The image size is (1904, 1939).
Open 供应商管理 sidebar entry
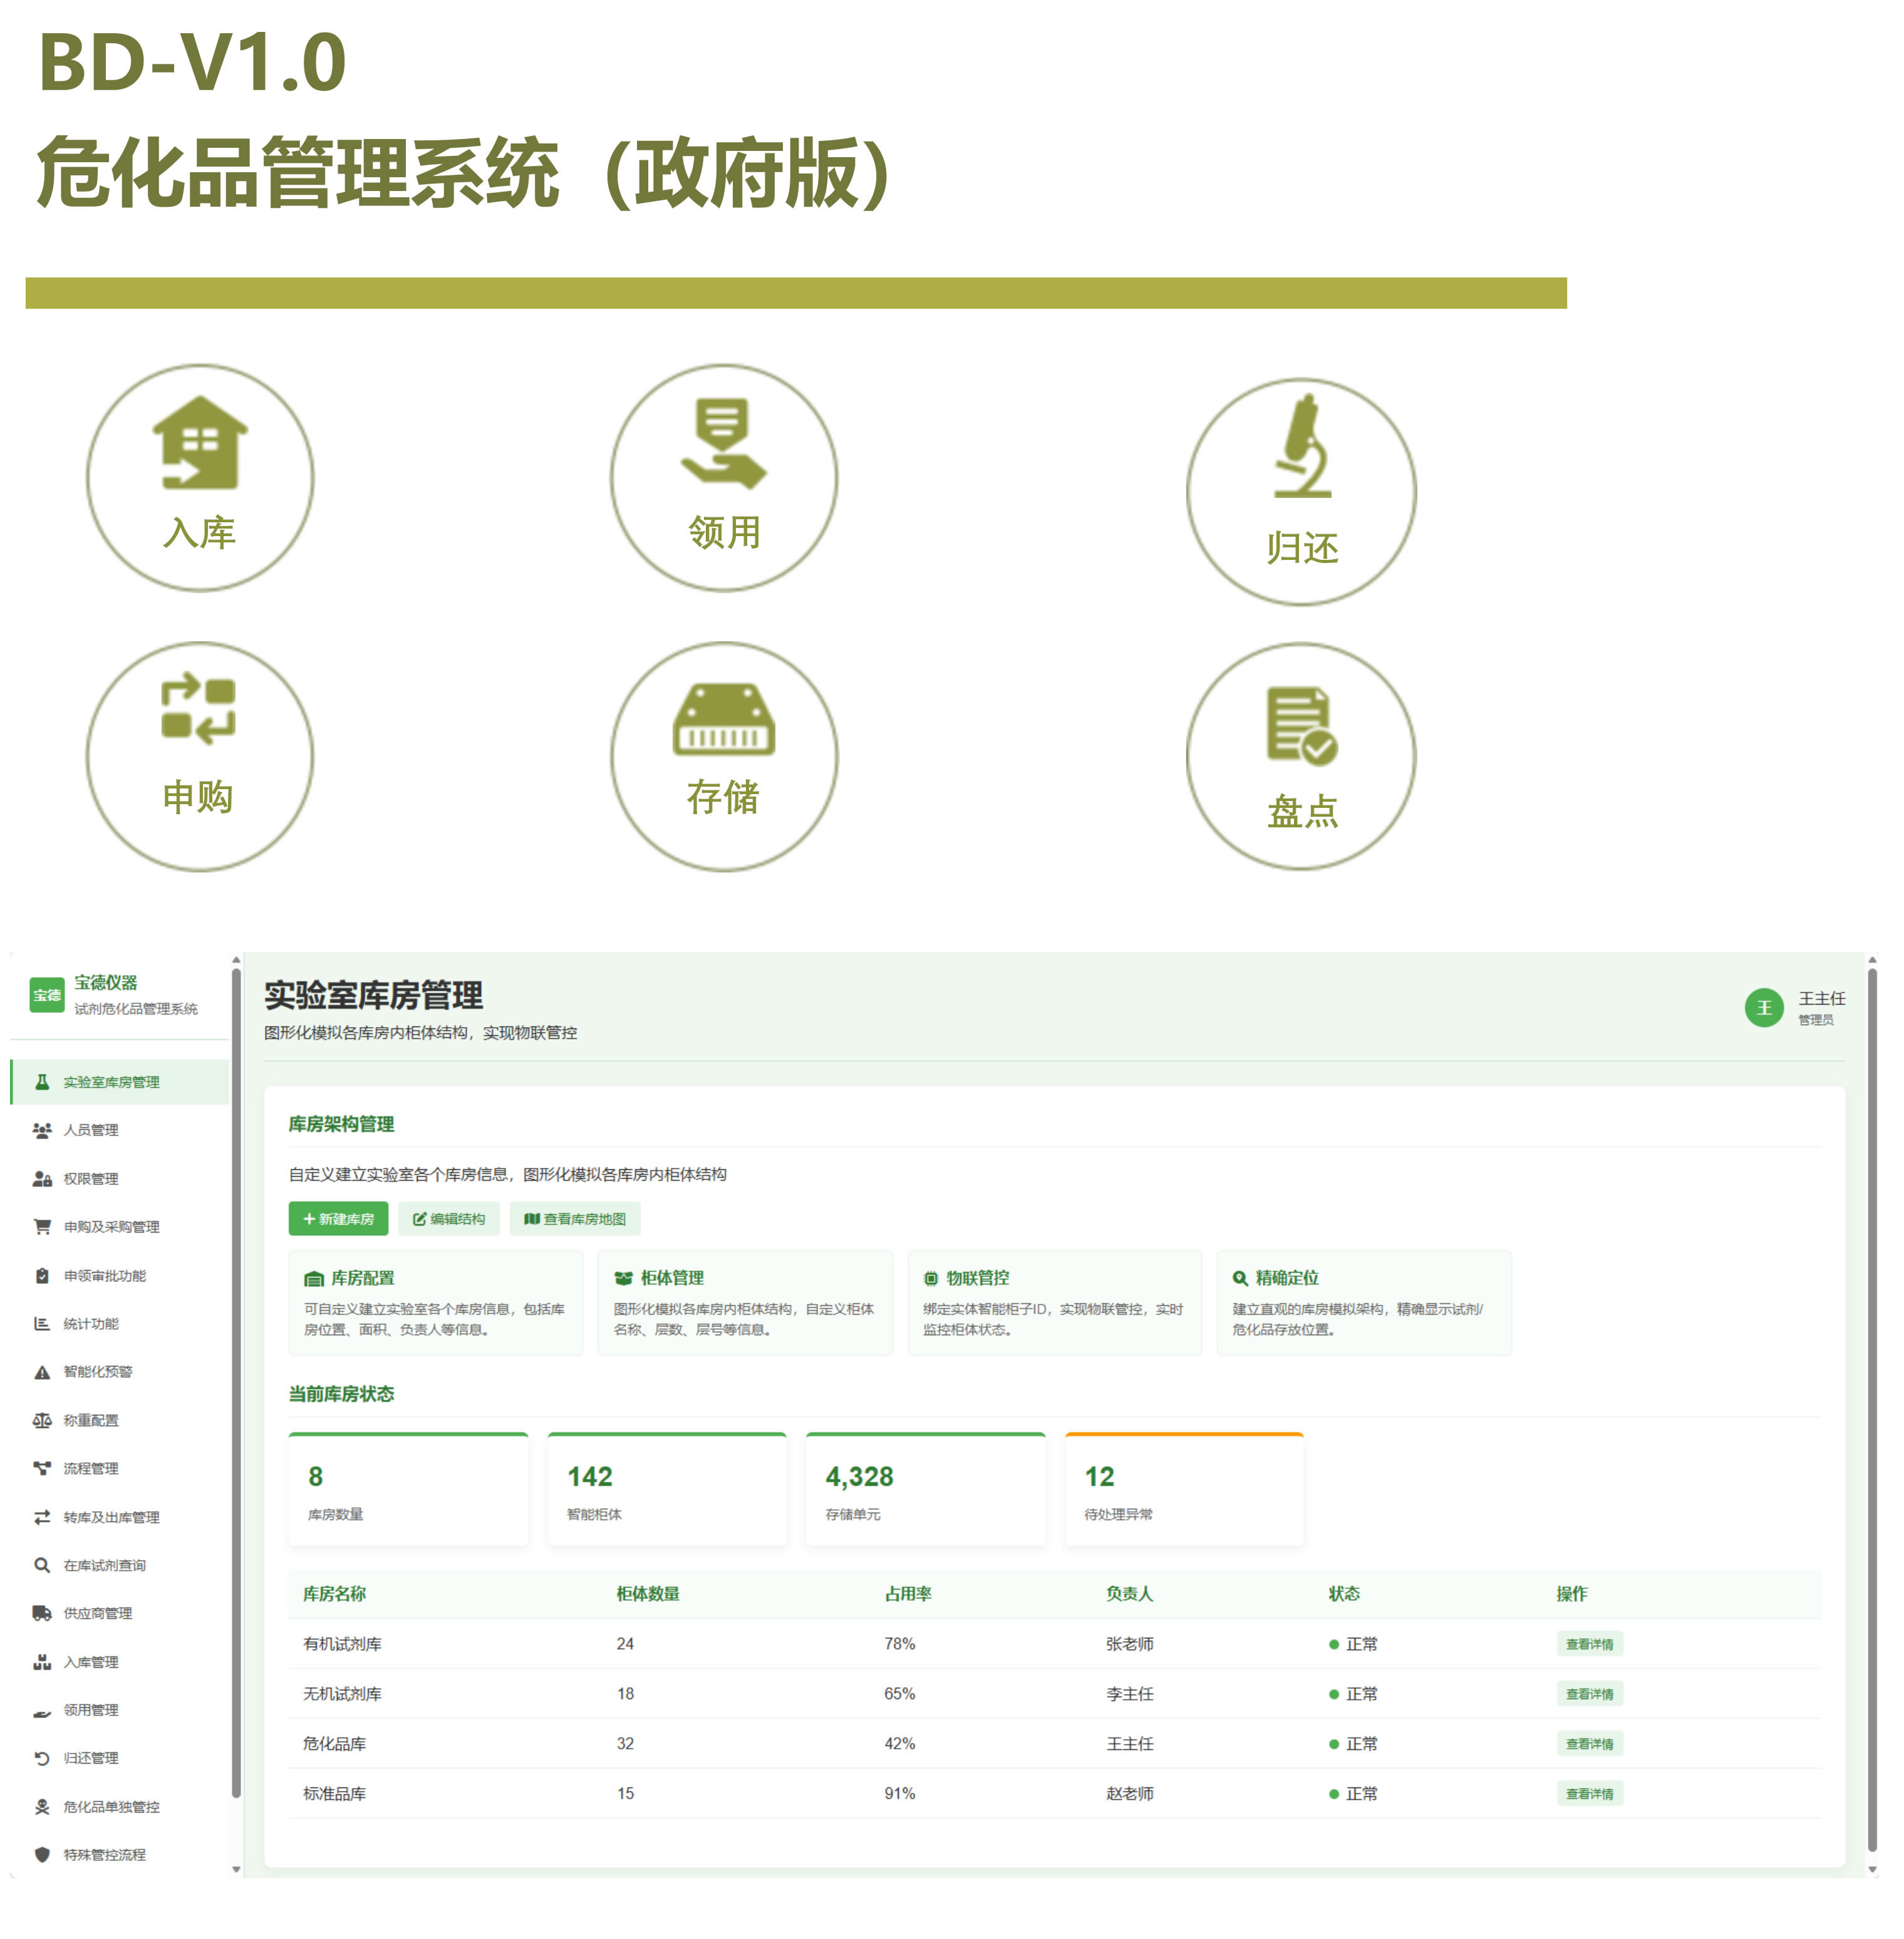97,1613
